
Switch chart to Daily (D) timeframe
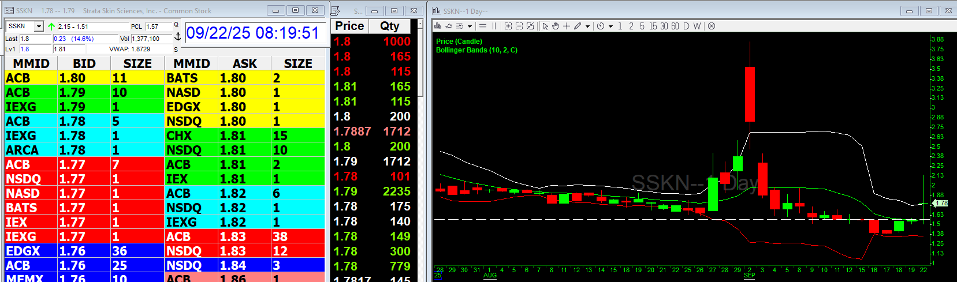point(686,26)
